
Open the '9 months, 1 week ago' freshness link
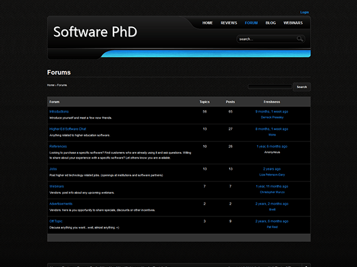(272, 111)
